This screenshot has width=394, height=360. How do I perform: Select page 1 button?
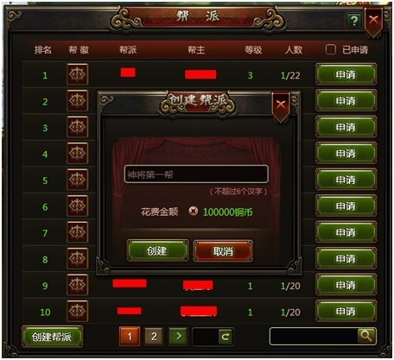coord(130,336)
